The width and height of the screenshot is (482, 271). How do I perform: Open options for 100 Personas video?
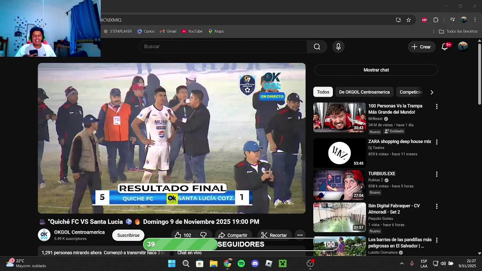437,107
